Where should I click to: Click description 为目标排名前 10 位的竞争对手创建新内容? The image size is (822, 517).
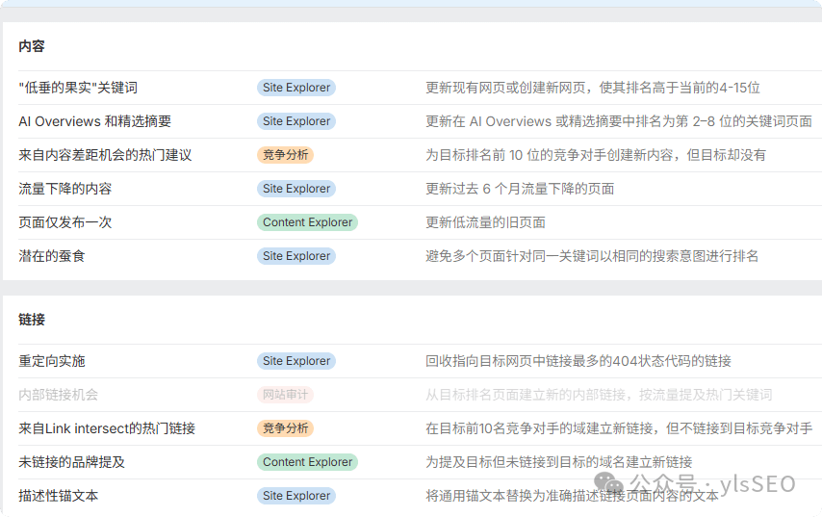click(x=596, y=155)
